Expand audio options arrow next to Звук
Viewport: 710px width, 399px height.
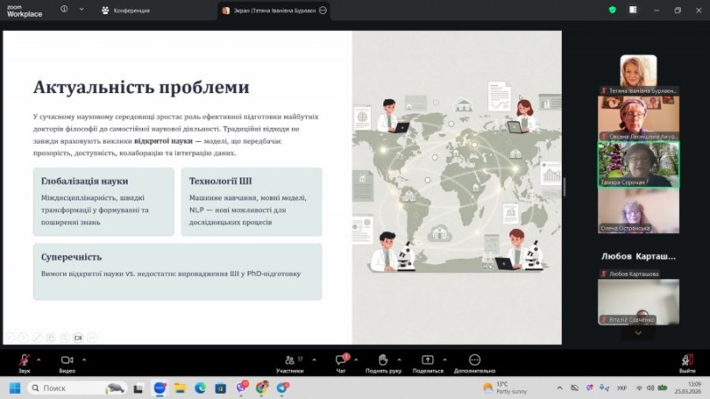(x=39, y=358)
